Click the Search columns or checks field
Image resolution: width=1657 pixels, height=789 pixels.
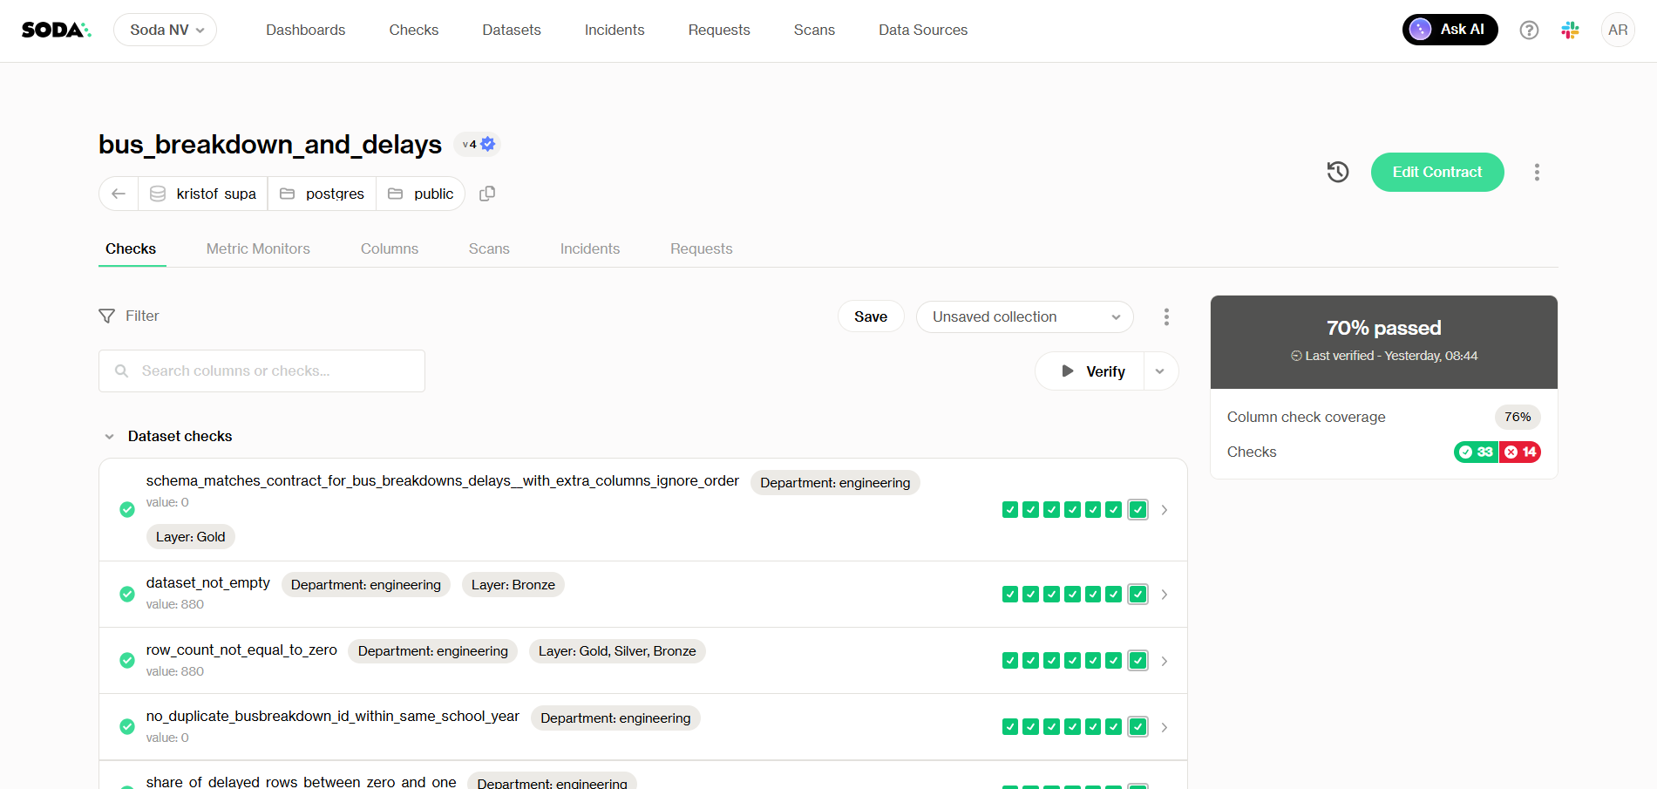pyautogui.click(x=261, y=371)
